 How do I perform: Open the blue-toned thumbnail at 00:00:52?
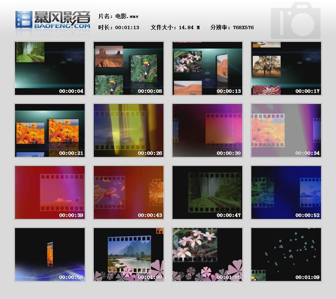286,192
